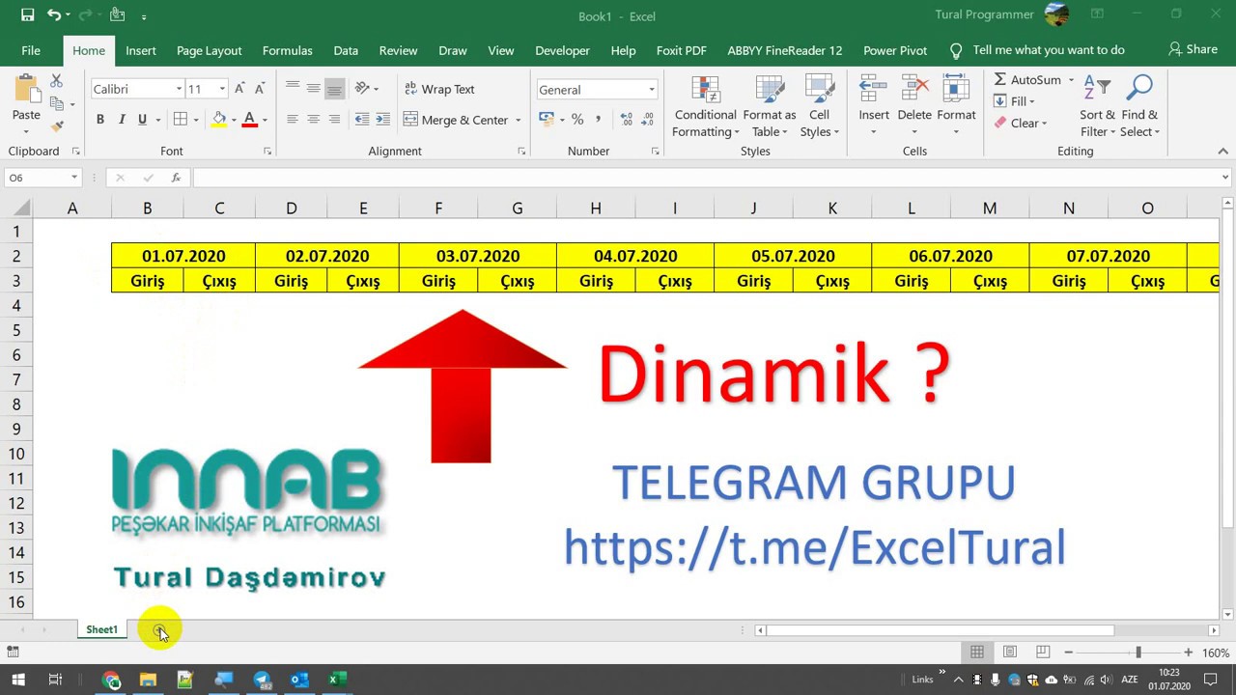Open Font dialog launcher

[267, 152]
